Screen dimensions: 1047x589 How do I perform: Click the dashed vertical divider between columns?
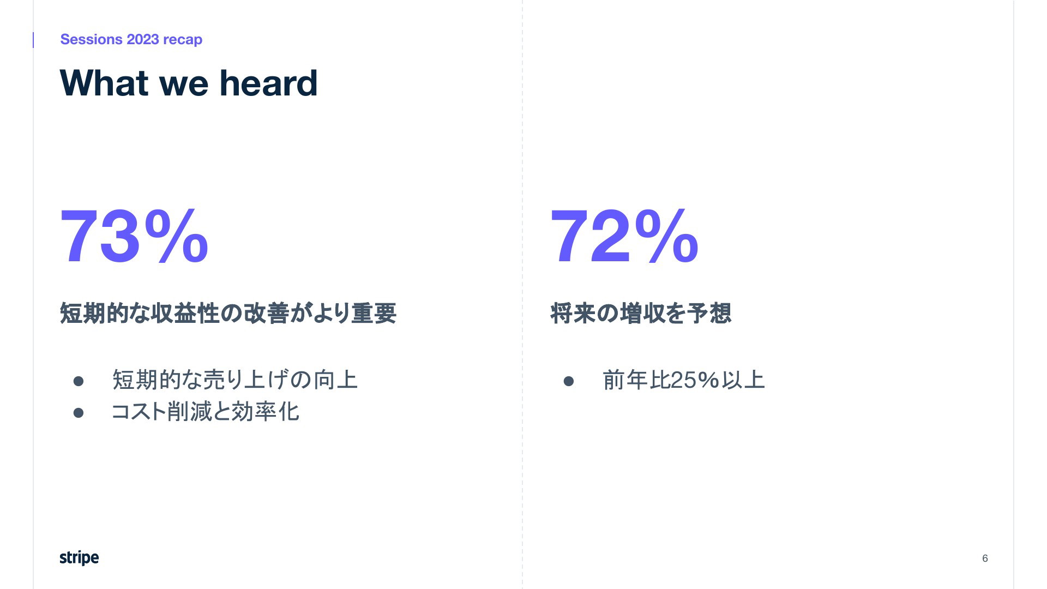click(x=522, y=294)
